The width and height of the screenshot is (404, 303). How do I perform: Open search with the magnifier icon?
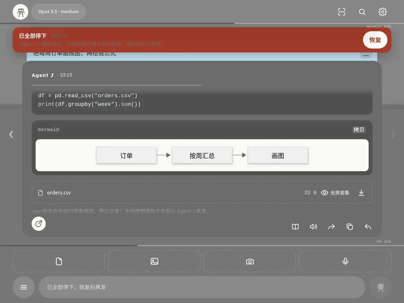(362, 12)
